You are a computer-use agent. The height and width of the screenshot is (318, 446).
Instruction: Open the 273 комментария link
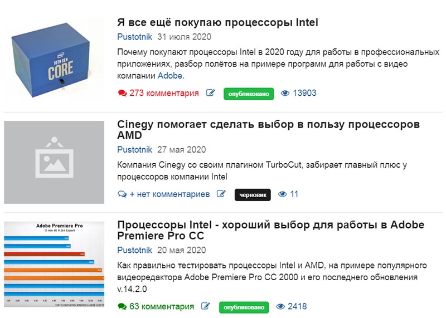point(164,93)
